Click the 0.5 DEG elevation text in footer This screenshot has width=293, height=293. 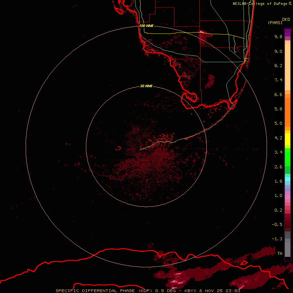pyautogui.click(x=166, y=291)
